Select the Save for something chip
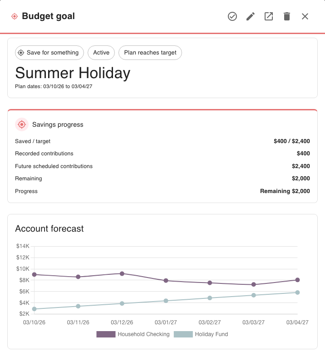The image size is (325, 357). pos(49,53)
